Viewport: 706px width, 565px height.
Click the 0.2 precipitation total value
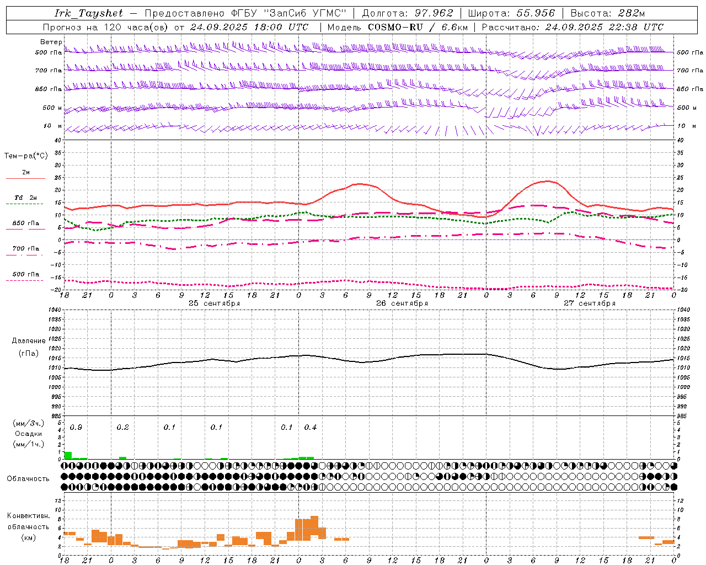click(x=122, y=427)
